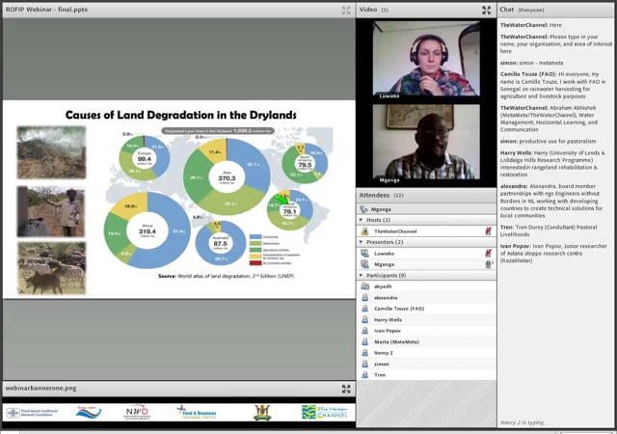The height and width of the screenshot is (434, 617).
Task: Click Luwieke's webcam video feed
Action: [426, 58]
